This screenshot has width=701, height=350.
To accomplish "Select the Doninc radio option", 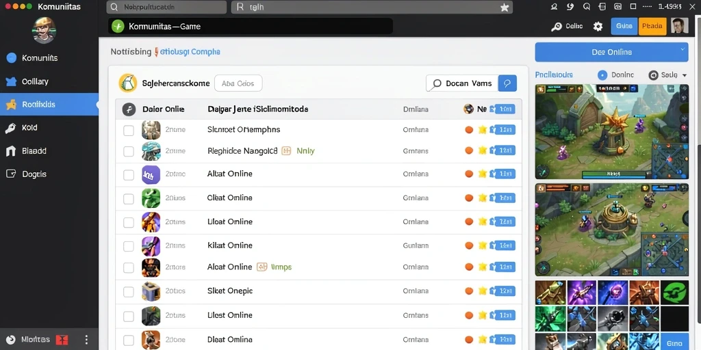I will pyautogui.click(x=602, y=75).
